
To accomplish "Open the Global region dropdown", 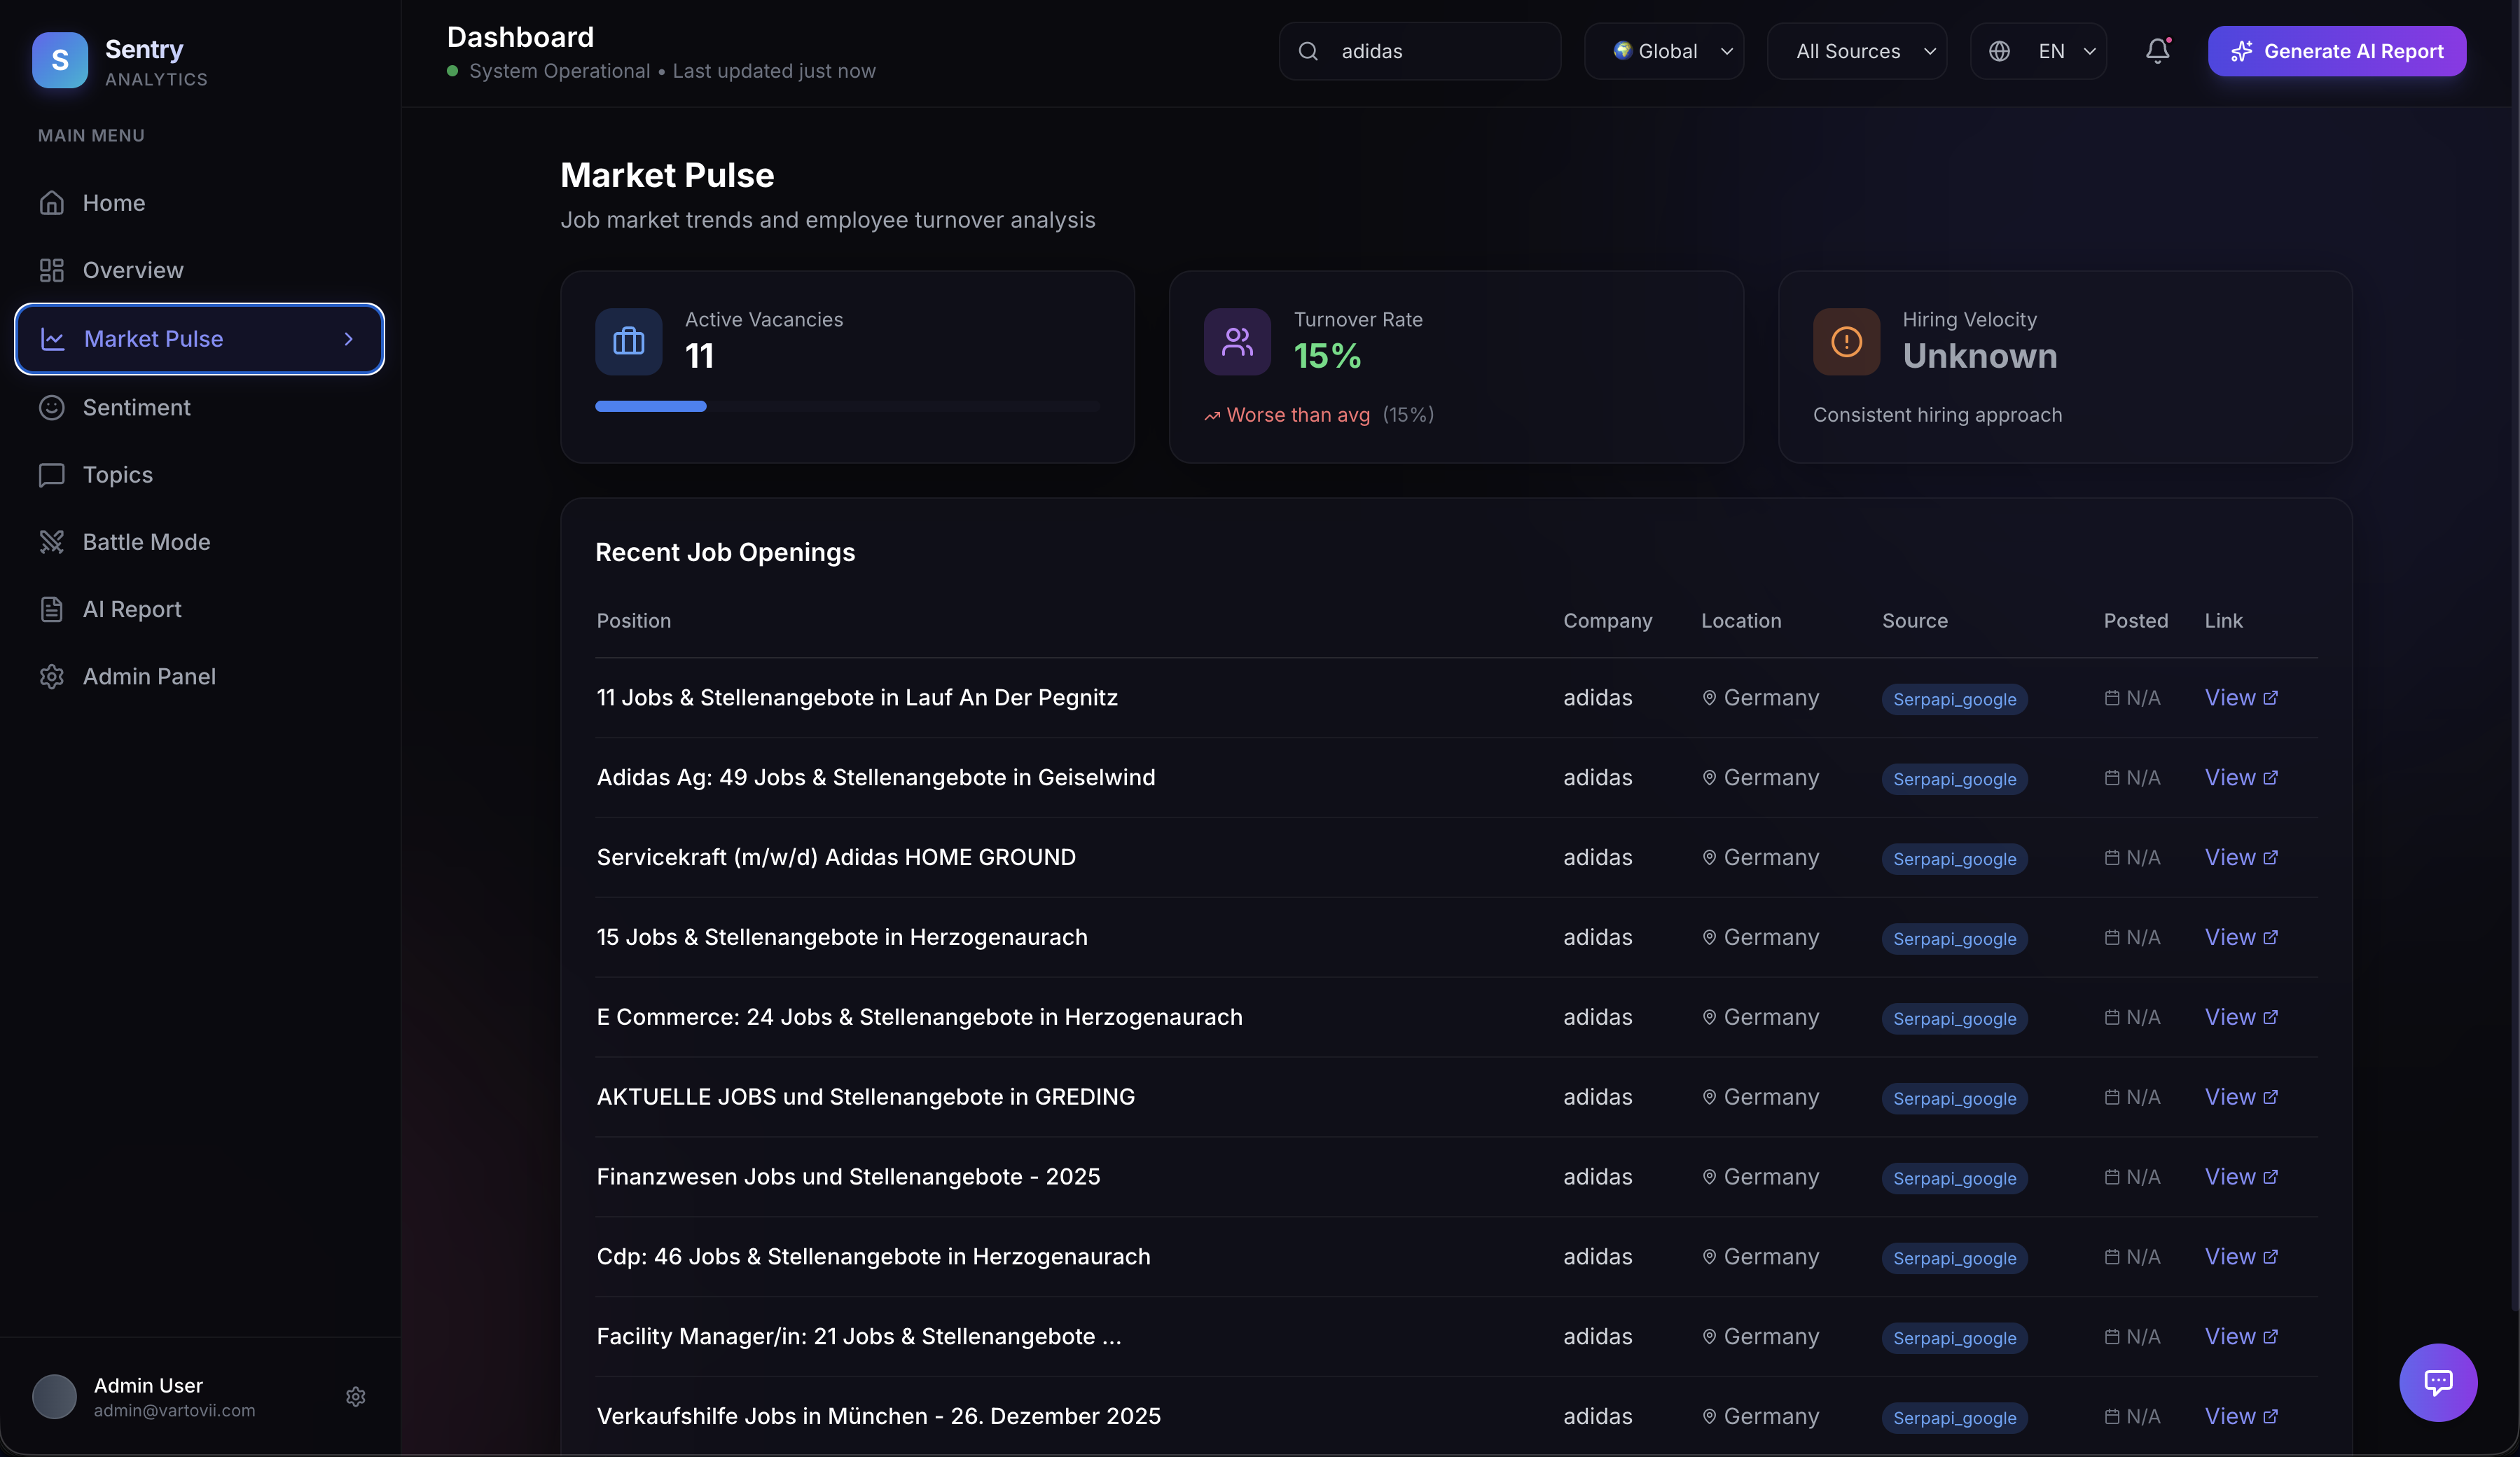I will [1664, 51].
